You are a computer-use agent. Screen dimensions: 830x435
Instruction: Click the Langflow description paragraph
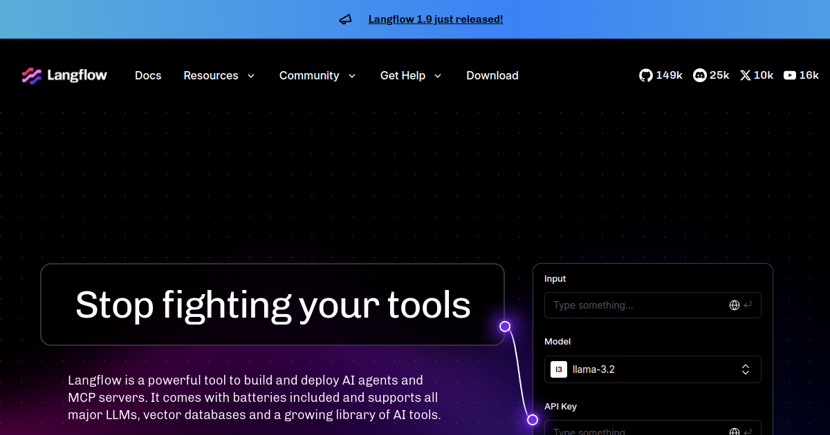tap(255, 398)
